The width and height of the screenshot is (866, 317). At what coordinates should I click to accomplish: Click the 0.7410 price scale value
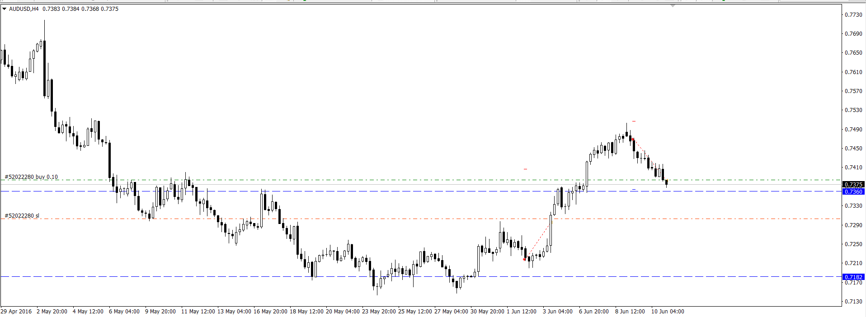pos(853,167)
